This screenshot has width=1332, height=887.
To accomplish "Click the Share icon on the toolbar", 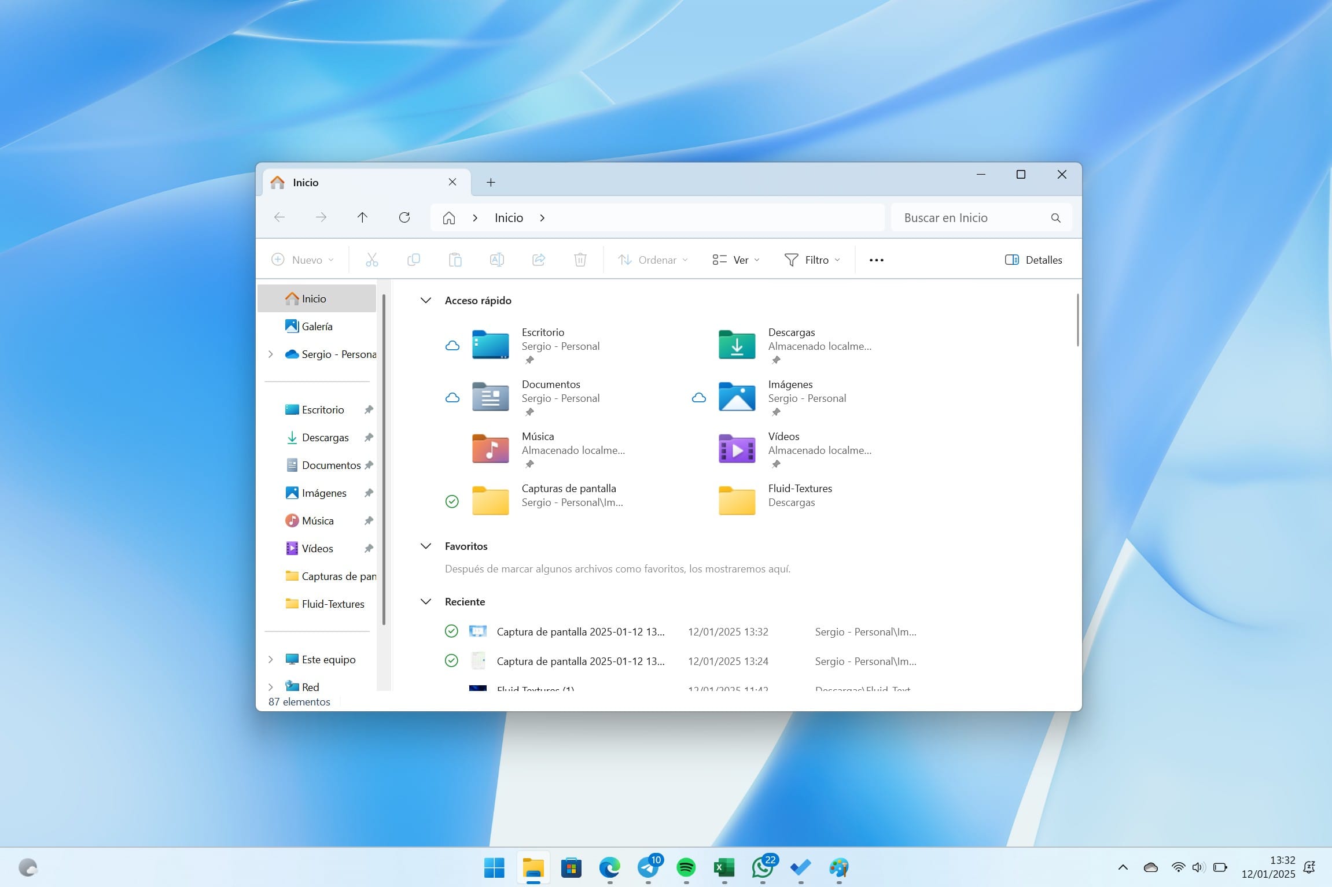I will click(x=538, y=259).
